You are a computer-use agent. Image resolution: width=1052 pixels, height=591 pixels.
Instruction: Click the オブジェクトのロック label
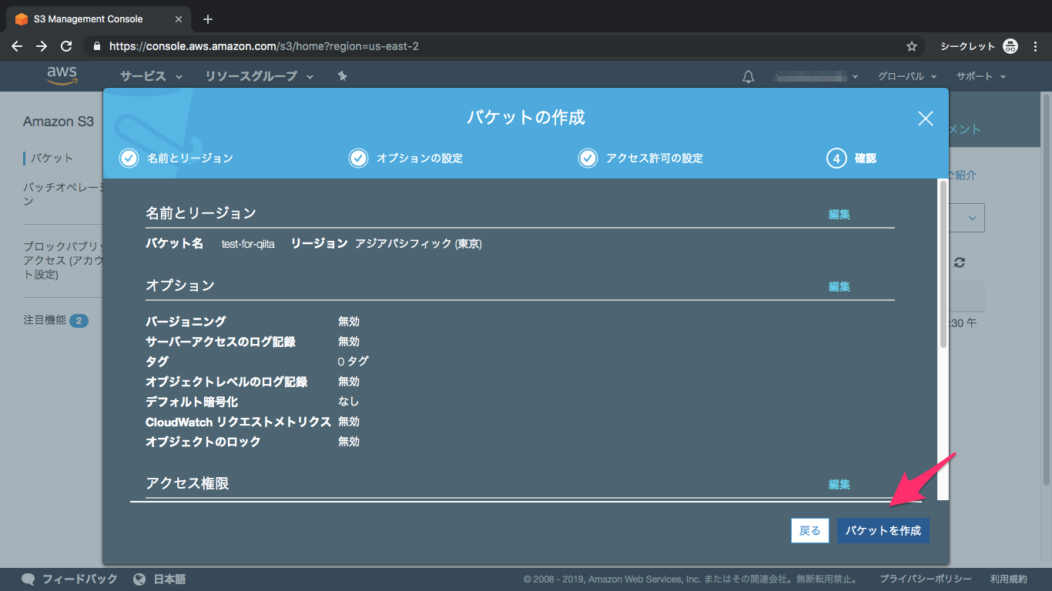203,442
